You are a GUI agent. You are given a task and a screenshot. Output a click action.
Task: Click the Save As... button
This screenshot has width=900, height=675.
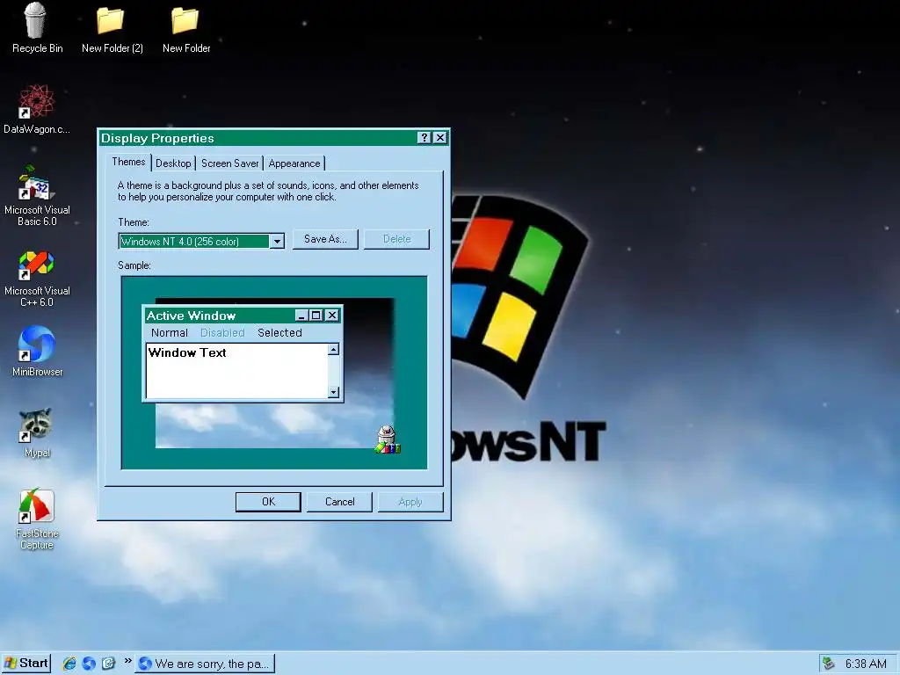point(325,239)
